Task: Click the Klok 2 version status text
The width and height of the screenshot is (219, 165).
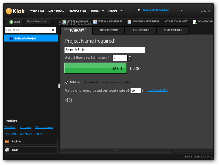Action: (197, 157)
